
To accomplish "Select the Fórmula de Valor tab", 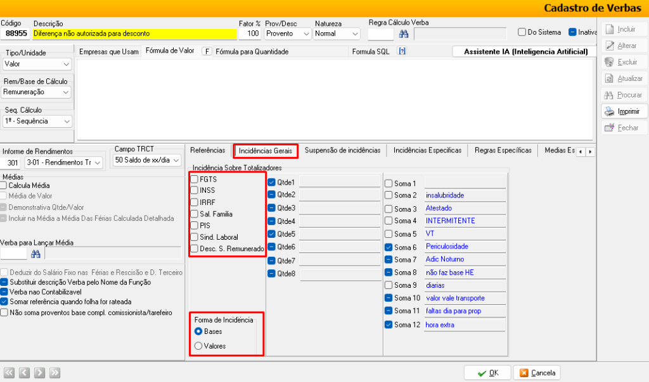I will pos(170,51).
